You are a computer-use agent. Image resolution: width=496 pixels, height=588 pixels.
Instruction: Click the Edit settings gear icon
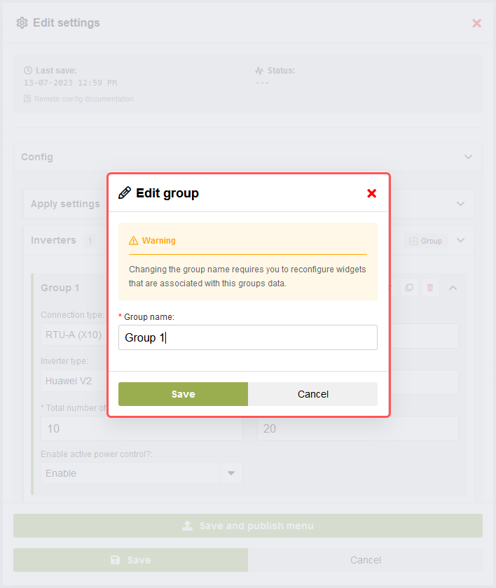click(x=22, y=23)
